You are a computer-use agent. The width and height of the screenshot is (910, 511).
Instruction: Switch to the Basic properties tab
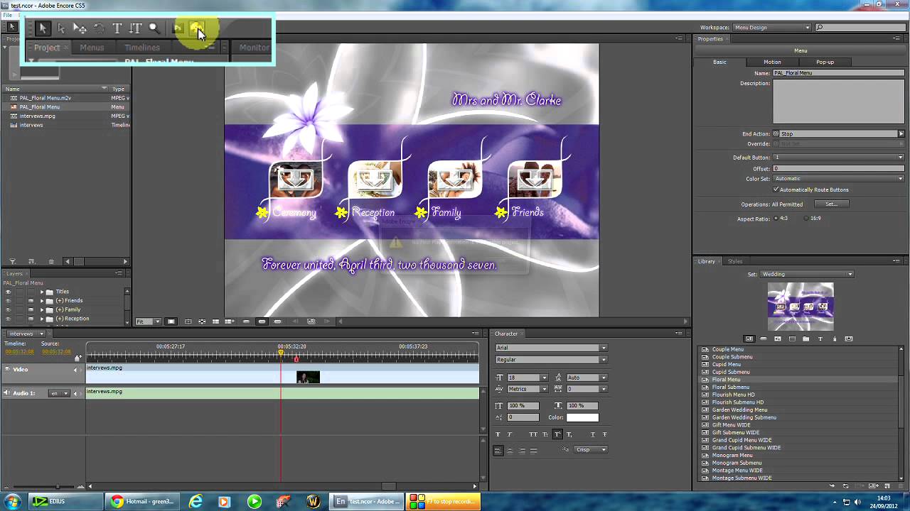[x=719, y=62]
